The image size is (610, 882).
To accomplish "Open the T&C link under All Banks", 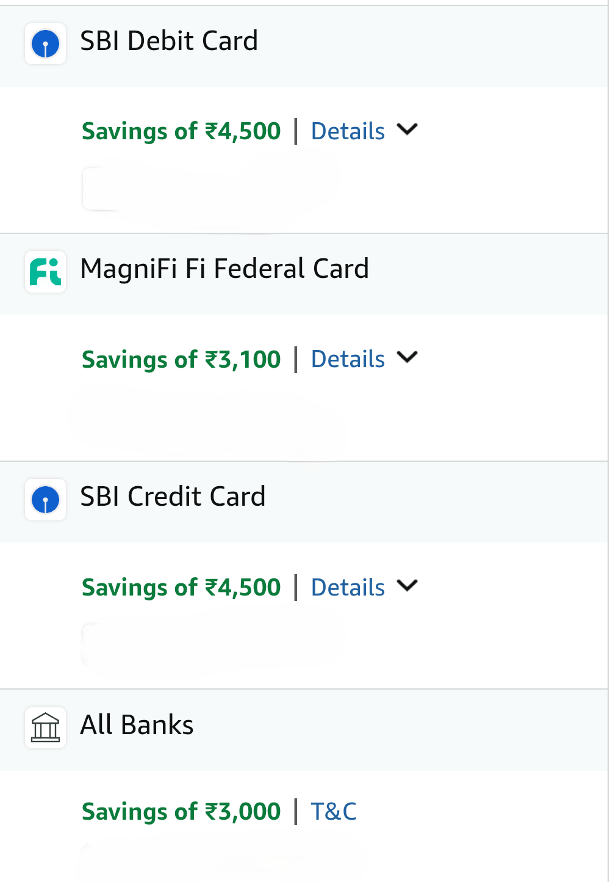I will (x=334, y=811).
